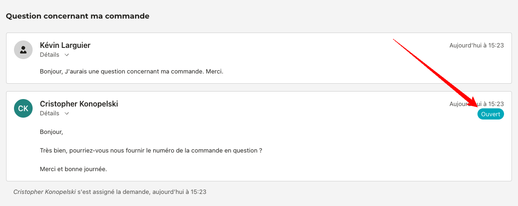Click the "Merci et bonne journée." line
Screen dimensions: 518x206
(74, 169)
